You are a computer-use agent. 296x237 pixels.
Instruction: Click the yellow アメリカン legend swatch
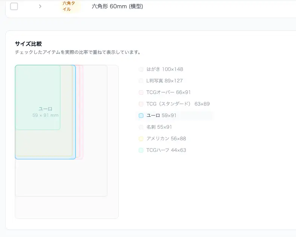[x=141, y=139]
